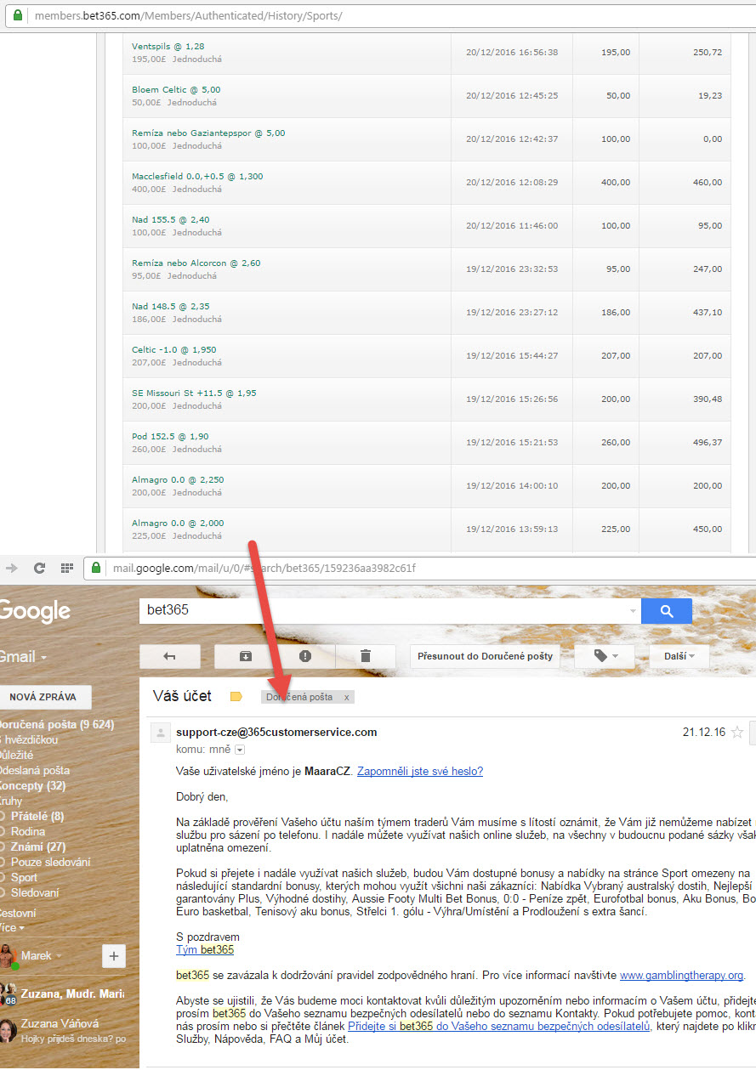Open Přidejte si bet365 do Vašeho seznamu link

(x=499, y=1027)
